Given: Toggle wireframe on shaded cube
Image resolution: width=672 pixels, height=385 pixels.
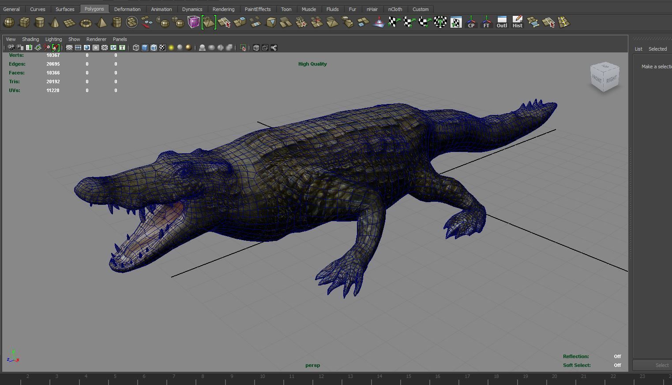Looking at the screenshot, I should 154,48.
